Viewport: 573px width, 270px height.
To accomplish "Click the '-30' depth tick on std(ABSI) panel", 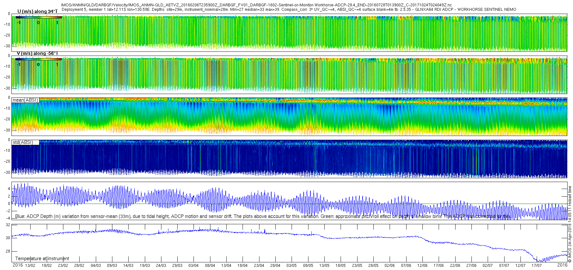I will point(7,172).
